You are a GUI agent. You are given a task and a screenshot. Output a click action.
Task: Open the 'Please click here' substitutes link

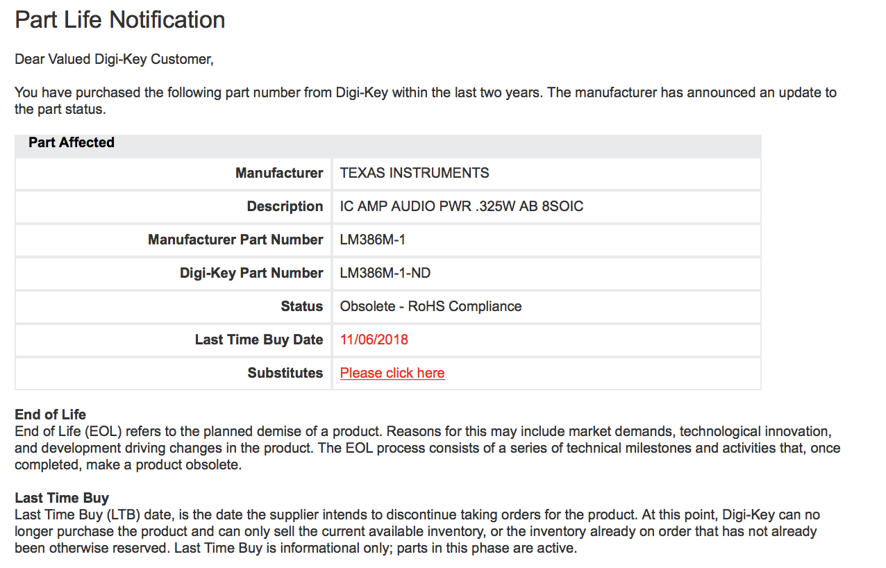pos(392,373)
